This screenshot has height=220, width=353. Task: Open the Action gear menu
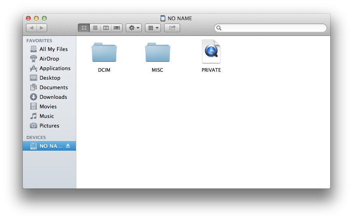tap(134, 28)
